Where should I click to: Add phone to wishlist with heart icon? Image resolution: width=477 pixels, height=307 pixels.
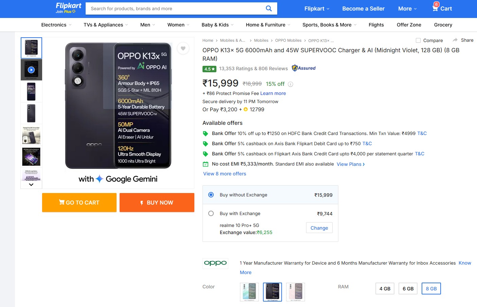pos(183,49)
